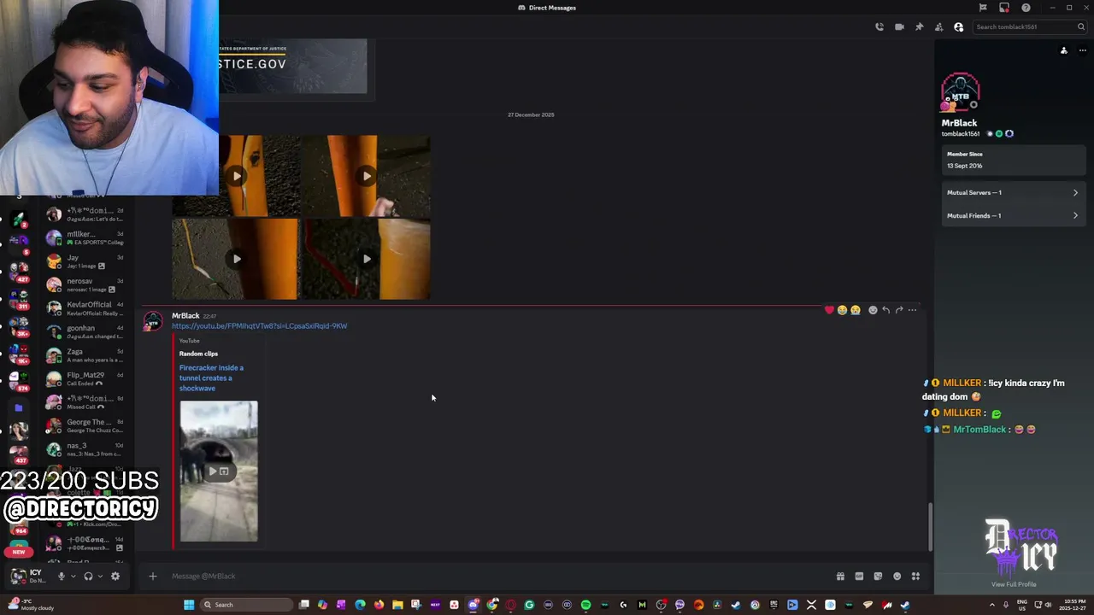Click the search tomblack1561 field

(1030, 26)
